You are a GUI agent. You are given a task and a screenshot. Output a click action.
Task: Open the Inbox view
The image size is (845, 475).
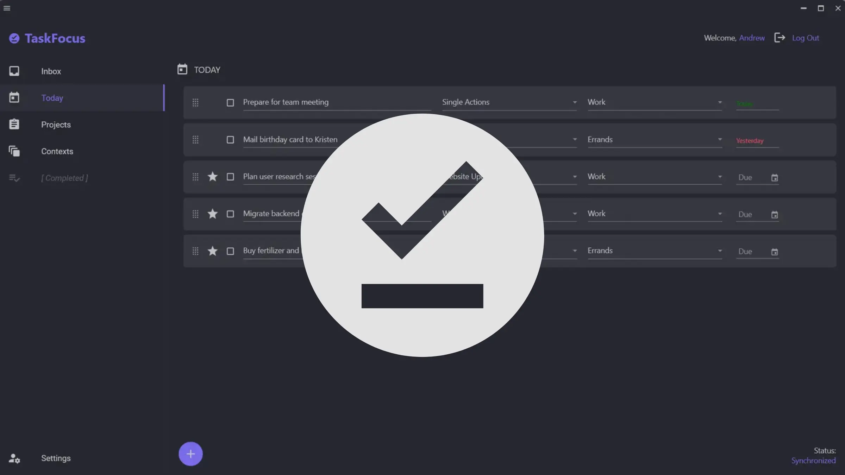[51, 71]
